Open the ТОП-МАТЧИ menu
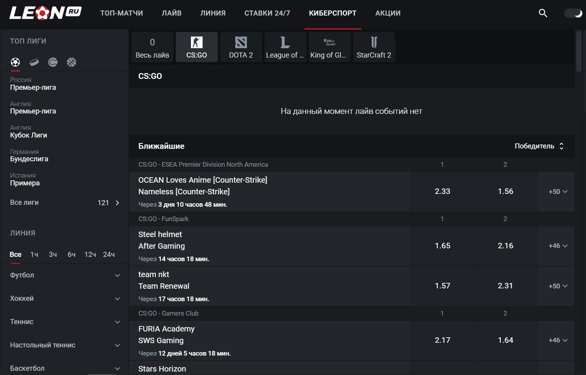 [x=122, y=13]
